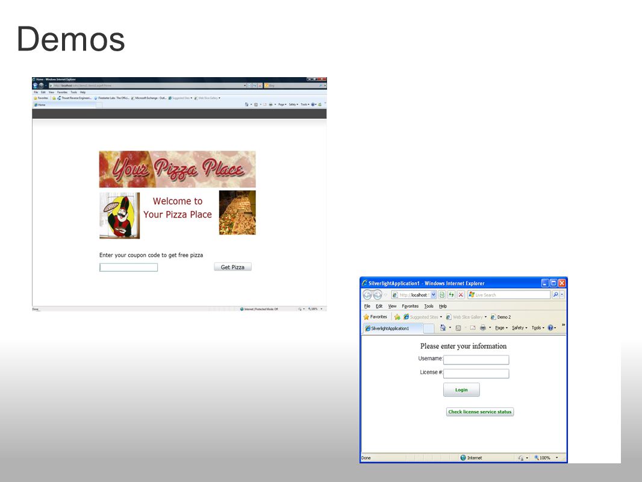Click the Live Search magnifier button
642x482 pixels.
(556, 295)
